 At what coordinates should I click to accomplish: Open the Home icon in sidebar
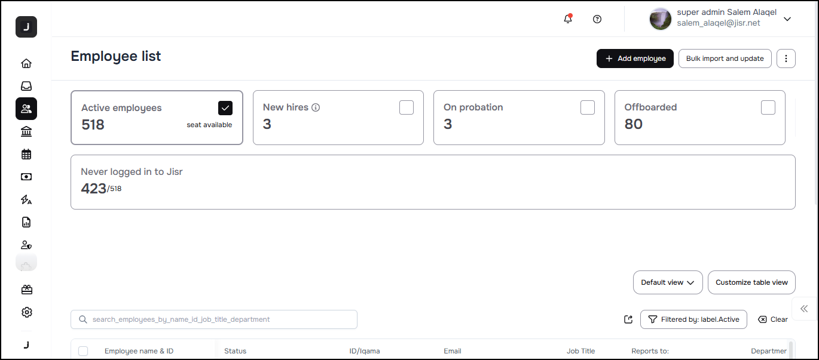tap(26, 63)
